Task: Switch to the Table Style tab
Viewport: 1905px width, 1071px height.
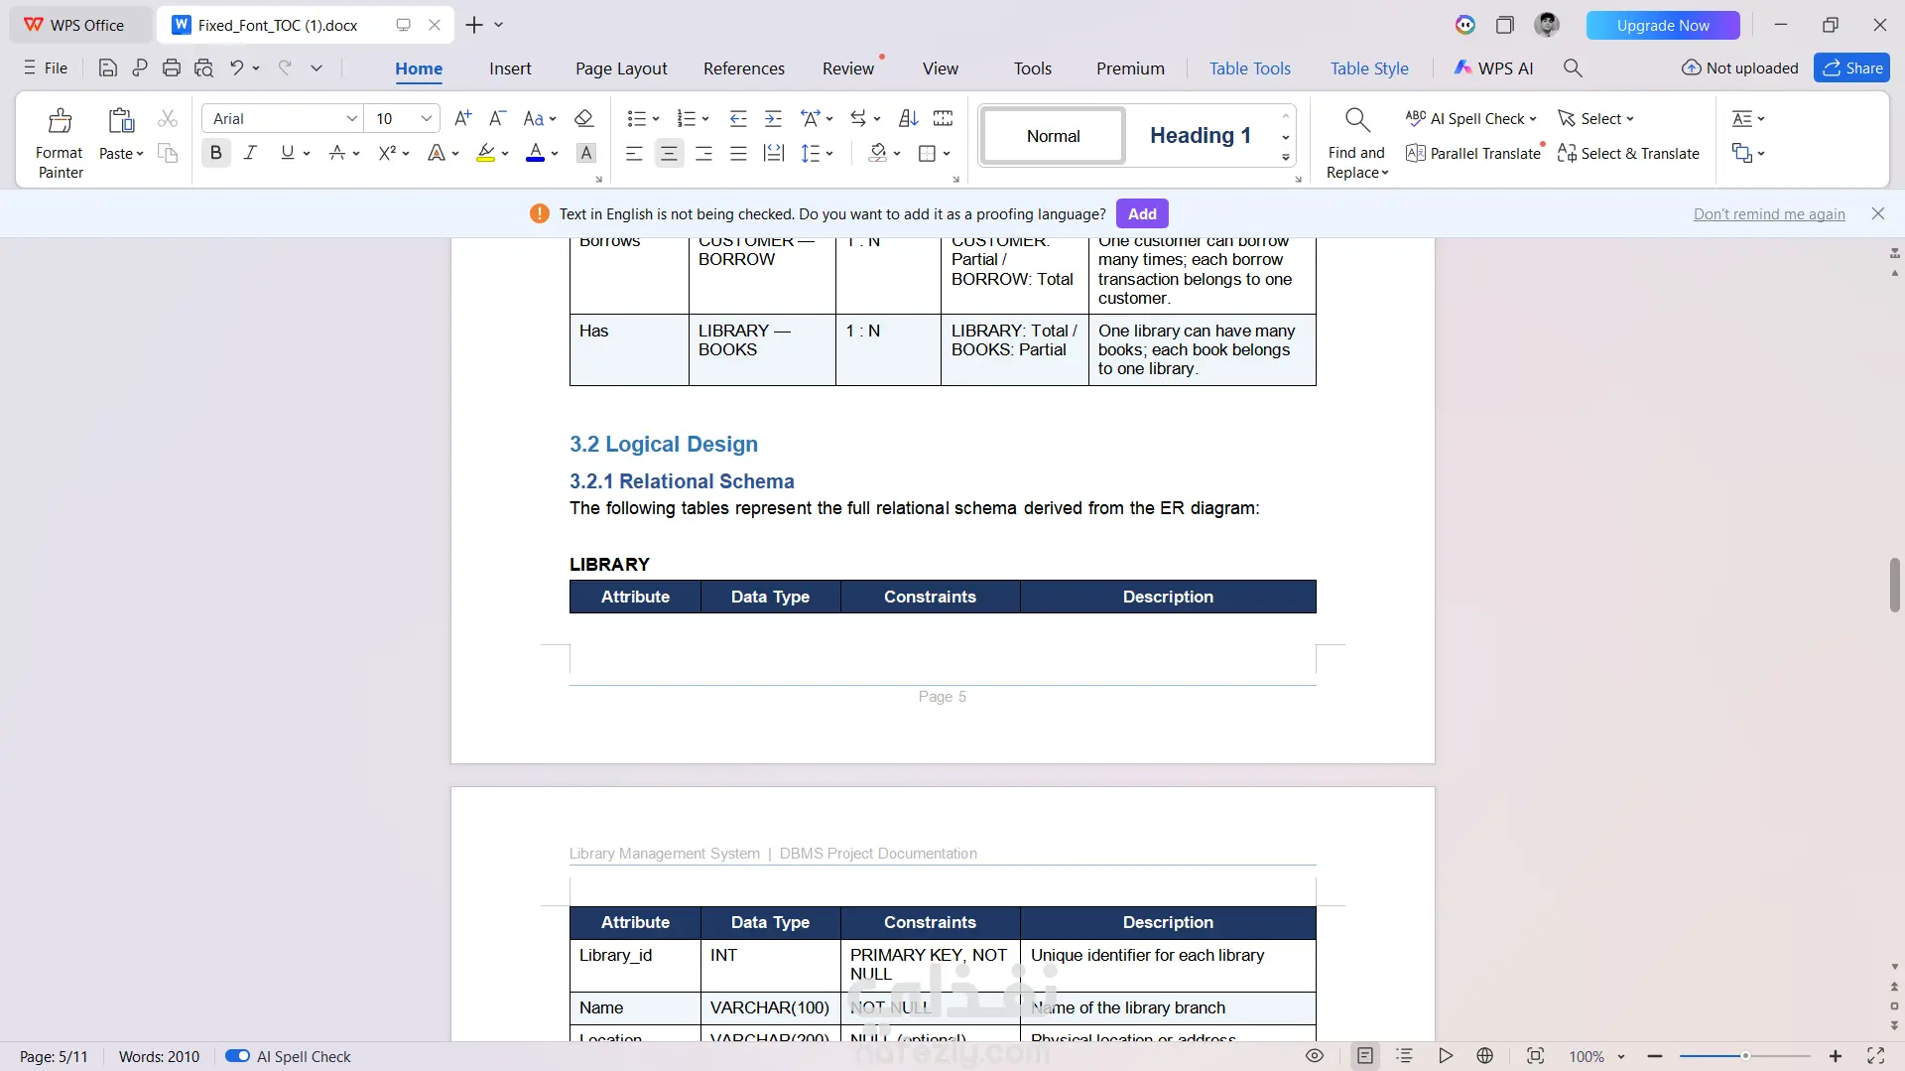Action: pyautogui.click(x=1369, y=67)
